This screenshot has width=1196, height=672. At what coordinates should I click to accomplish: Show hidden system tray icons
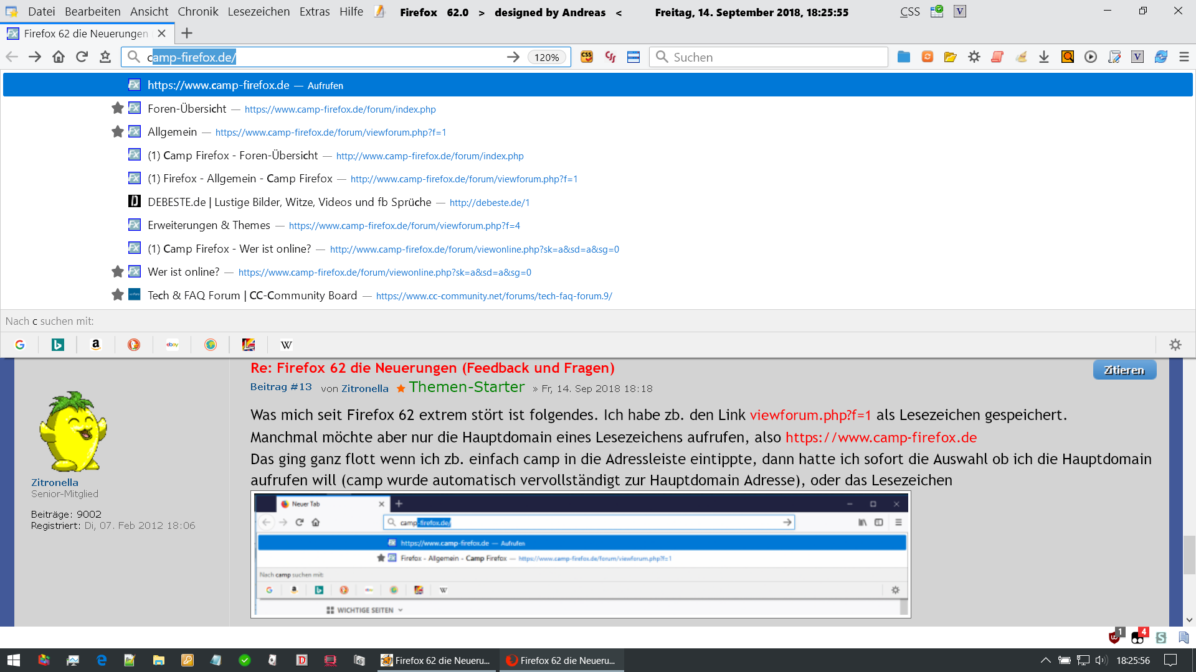(x=1045, y=660)
